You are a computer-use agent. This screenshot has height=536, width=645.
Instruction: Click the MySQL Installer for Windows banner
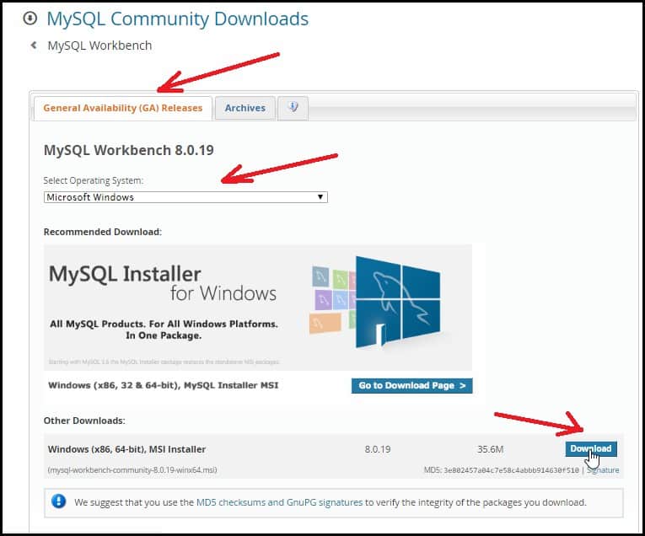click(x=258, y=308)
